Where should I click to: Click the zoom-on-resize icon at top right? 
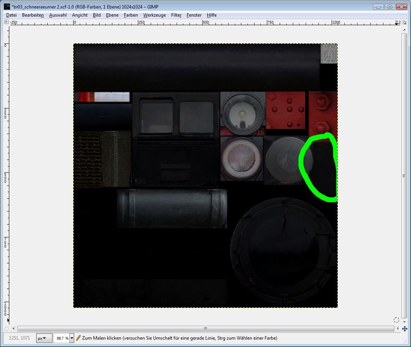pyautogui.click(x=404, y=22)
